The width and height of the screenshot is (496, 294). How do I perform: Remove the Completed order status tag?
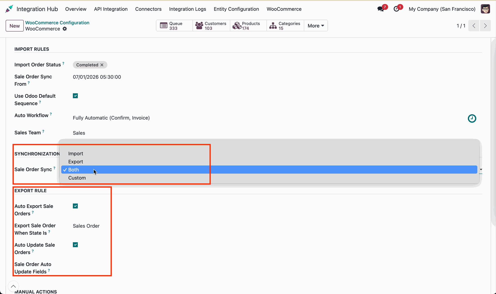[x=102, y=65]
